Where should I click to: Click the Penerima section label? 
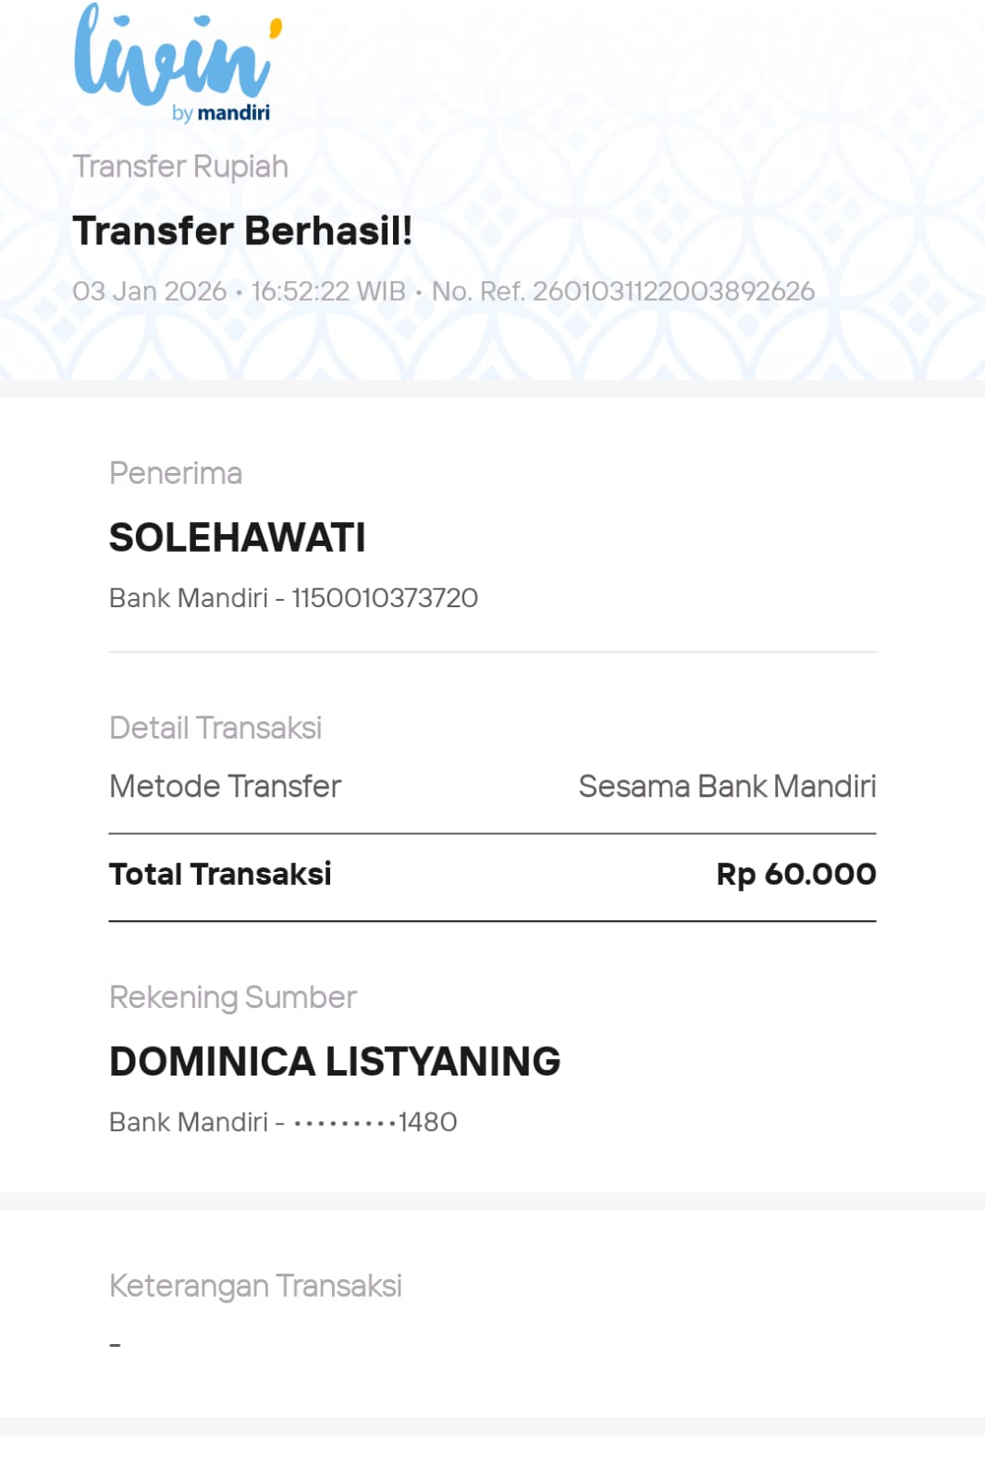click(176, 473)
